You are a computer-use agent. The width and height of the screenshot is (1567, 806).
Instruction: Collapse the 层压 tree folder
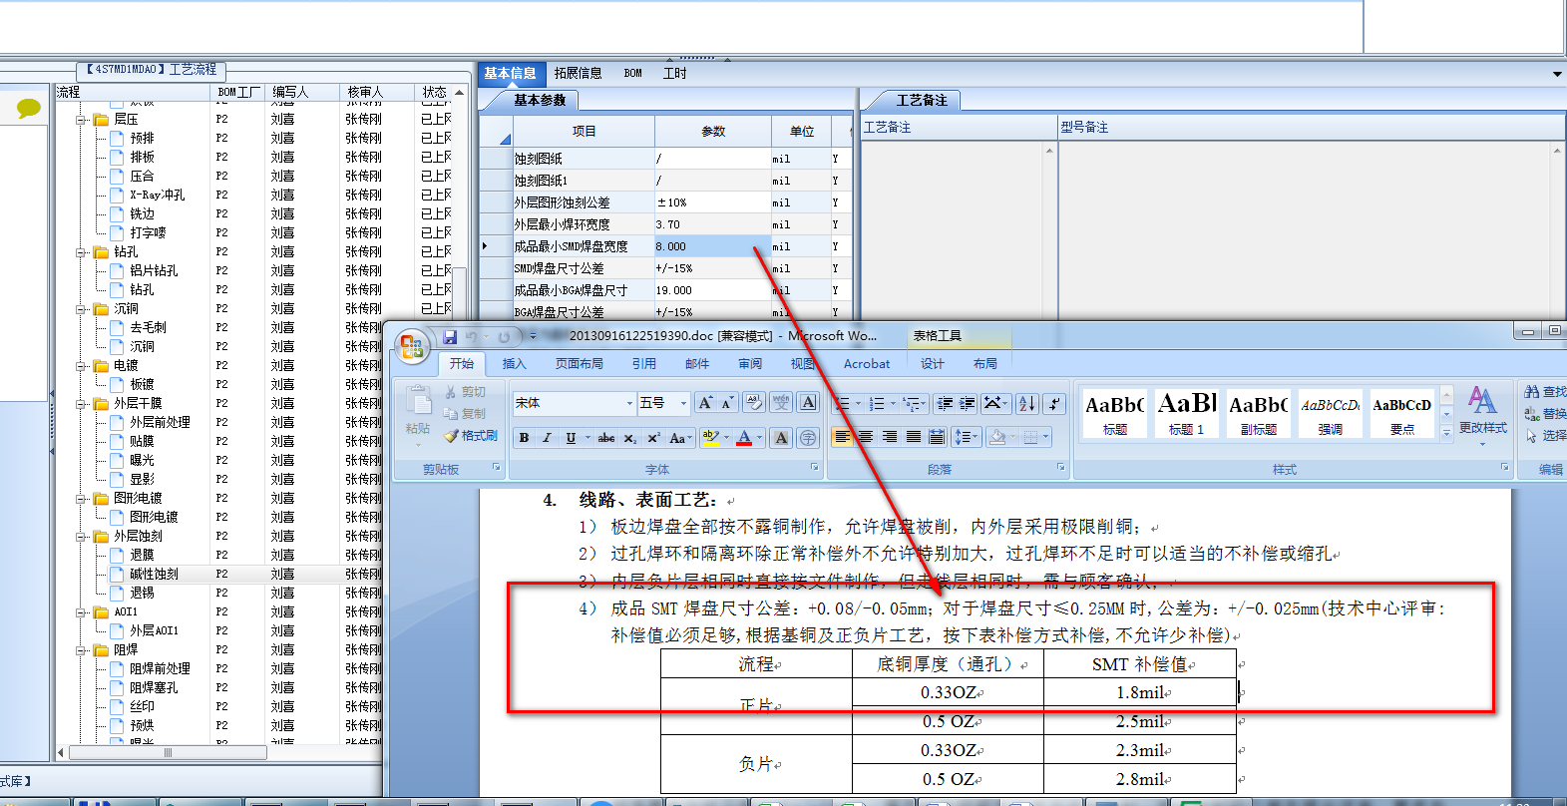click(x=82, y=119)
